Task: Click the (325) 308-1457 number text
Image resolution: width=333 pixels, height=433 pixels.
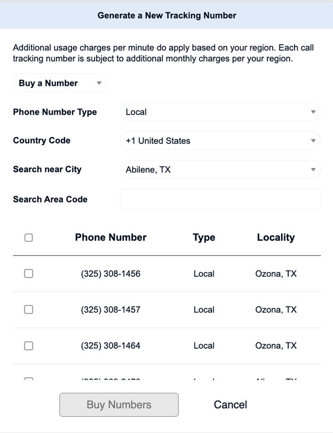Action: point(110,309)
